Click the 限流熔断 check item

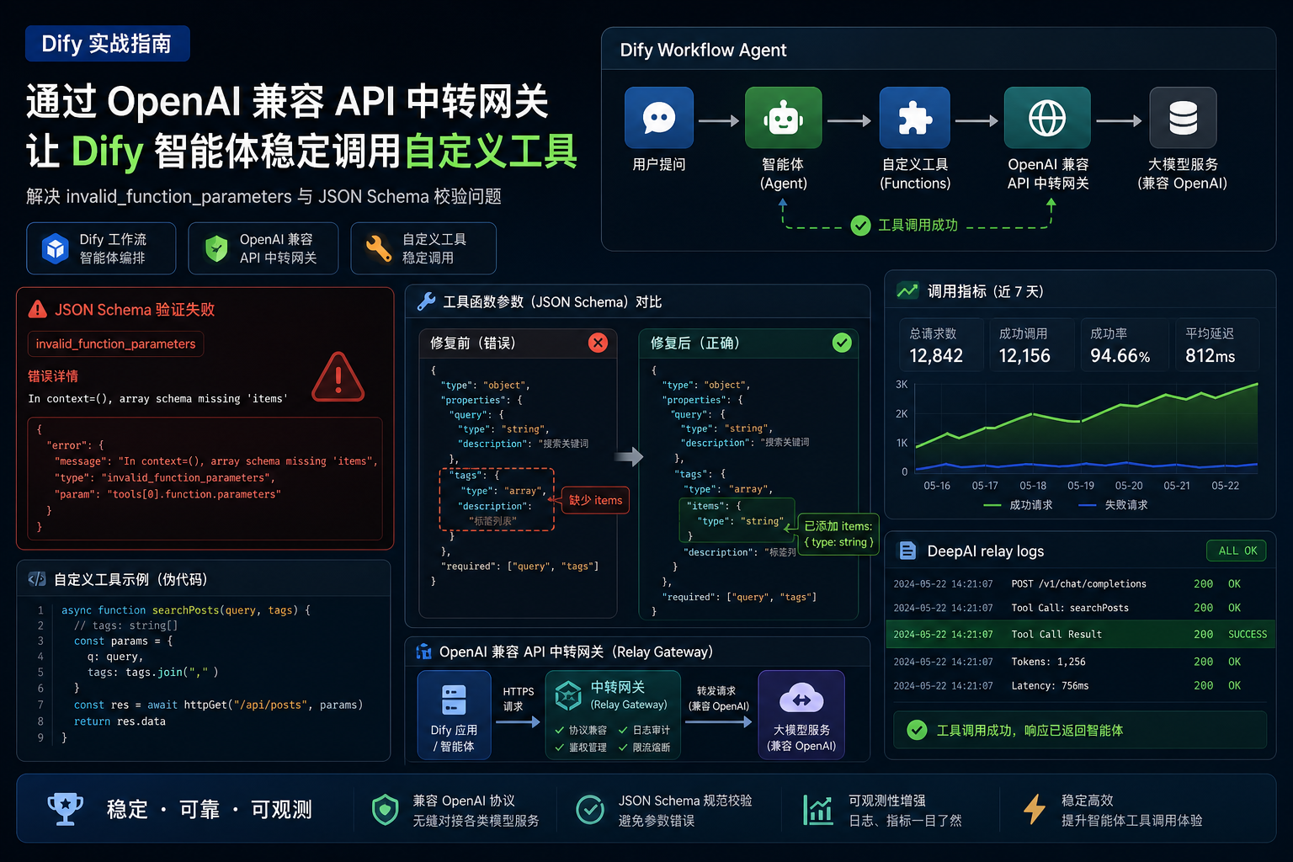click(x=645, y=747)
